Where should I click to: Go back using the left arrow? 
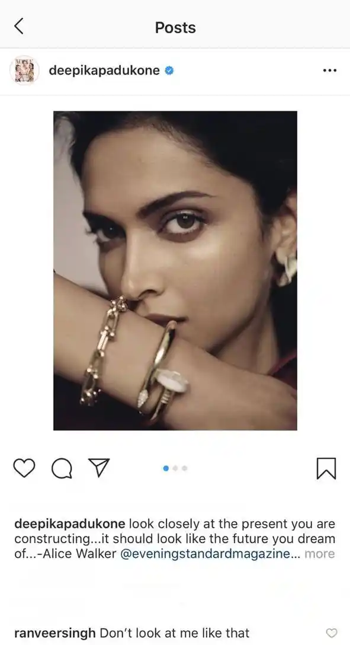19,26
